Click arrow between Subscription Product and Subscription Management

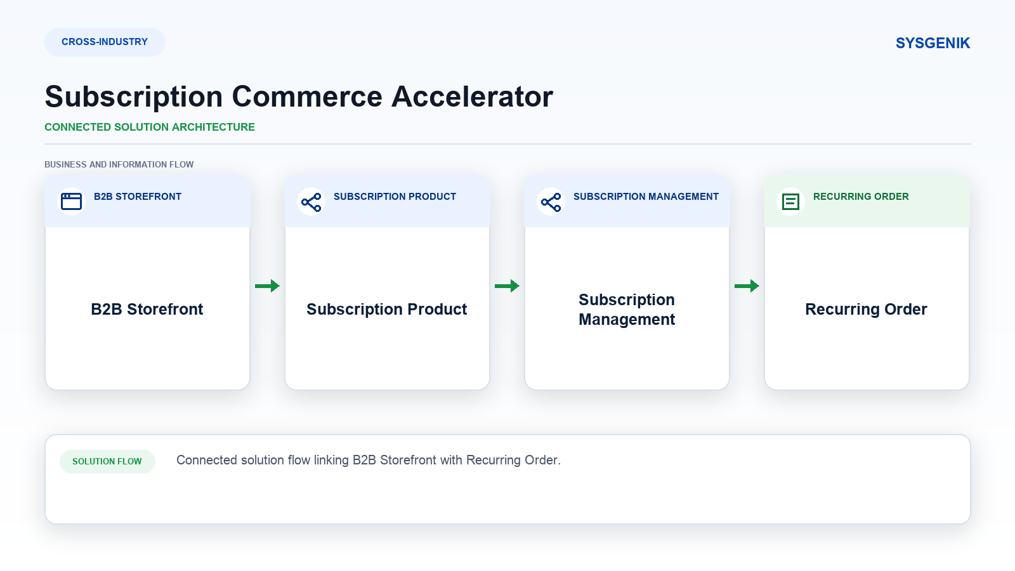tap(507, 285)
